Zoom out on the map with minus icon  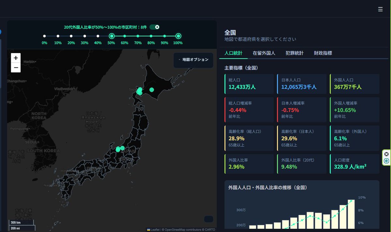point(15,67)
